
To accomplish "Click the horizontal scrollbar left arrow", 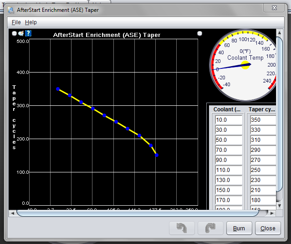I will [12, 213].
